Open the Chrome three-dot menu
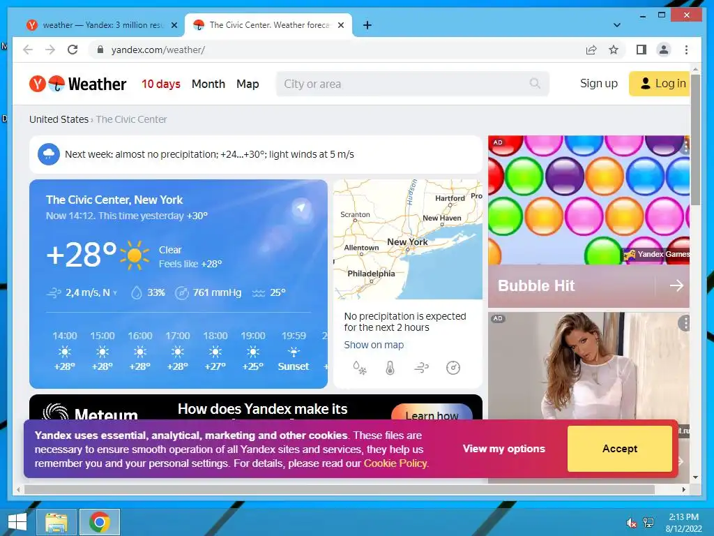Image resolution: width=714 pixels, height=536 pixels. (x=686, y=50)
